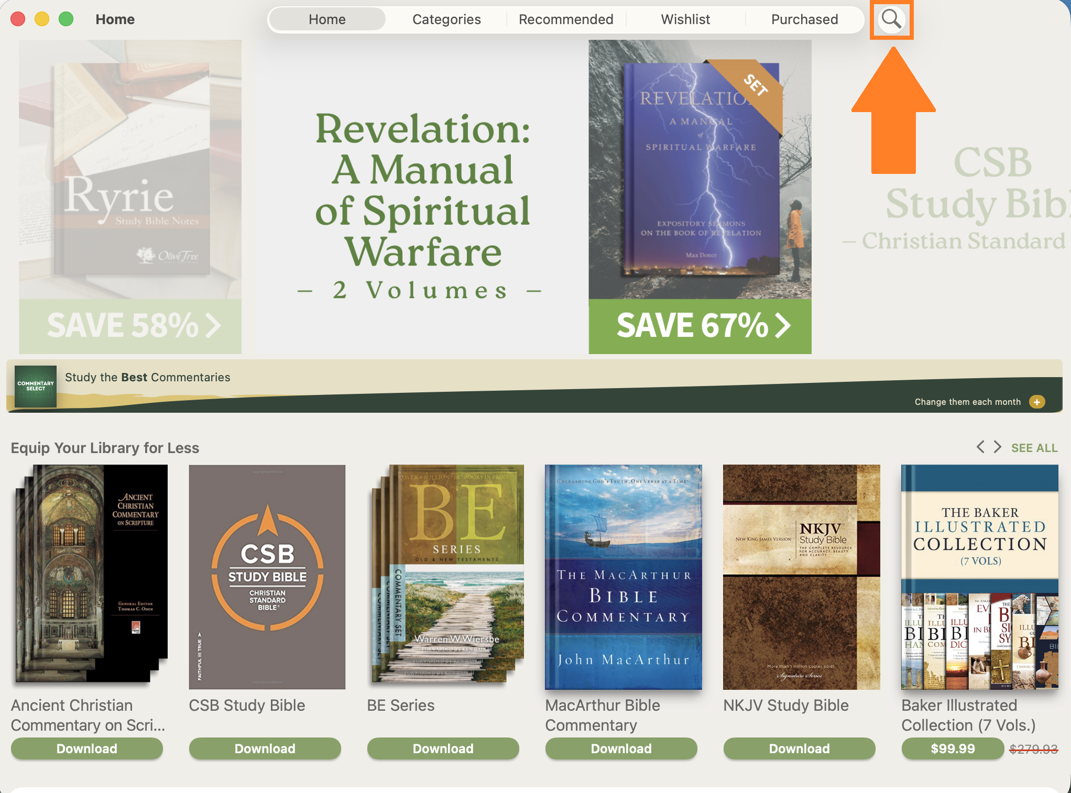This screenshot has height=793, width=1071.
Task: Open NKJV Study Bible cover thumbnail
Action: (802, 577)
